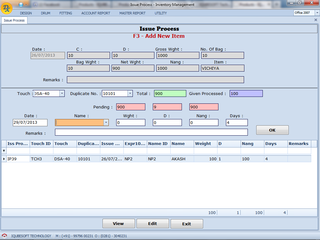This screenshot has height=240, width=320.
Task: Expand the Touch dropdown list
Action: [x=62, y=93]
